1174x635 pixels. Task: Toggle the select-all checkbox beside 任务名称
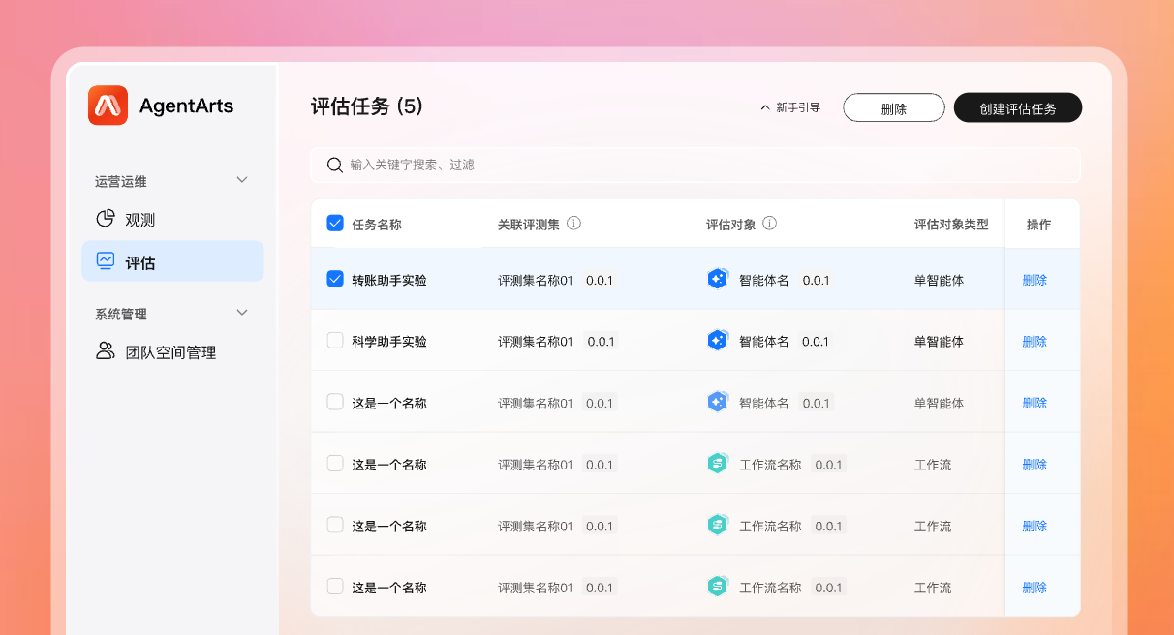tap(335, 224)
